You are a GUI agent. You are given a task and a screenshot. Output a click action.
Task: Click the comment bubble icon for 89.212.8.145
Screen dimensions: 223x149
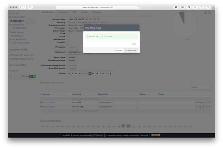[137, 103]
